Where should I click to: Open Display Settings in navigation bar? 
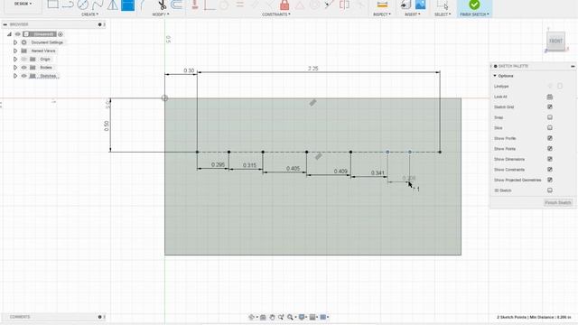click(302, 317)
